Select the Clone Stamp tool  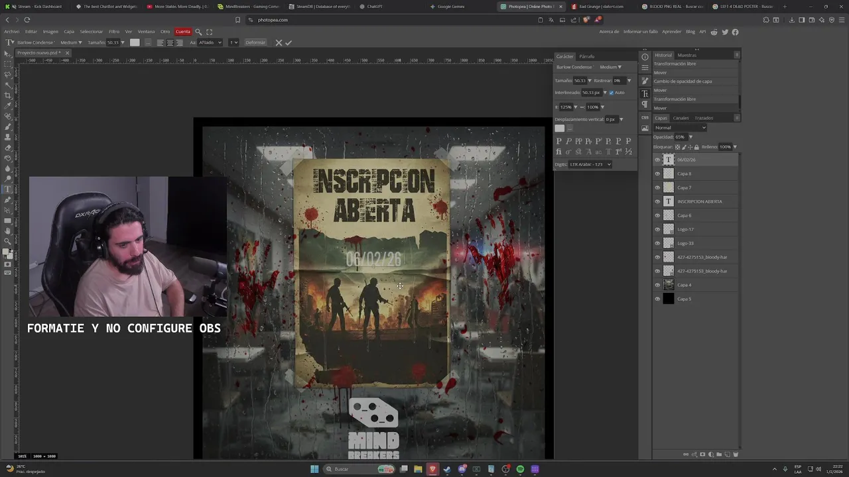(8, 137)
